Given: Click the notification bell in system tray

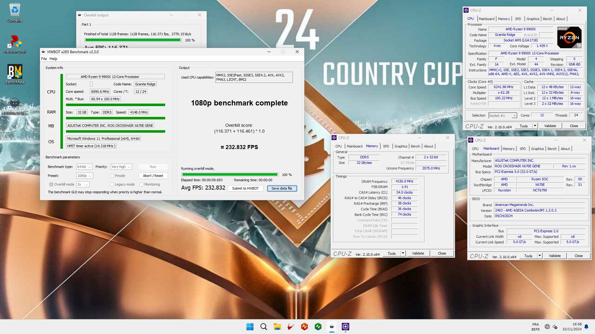Looking at the screenshot, I should tap(586, 327).
